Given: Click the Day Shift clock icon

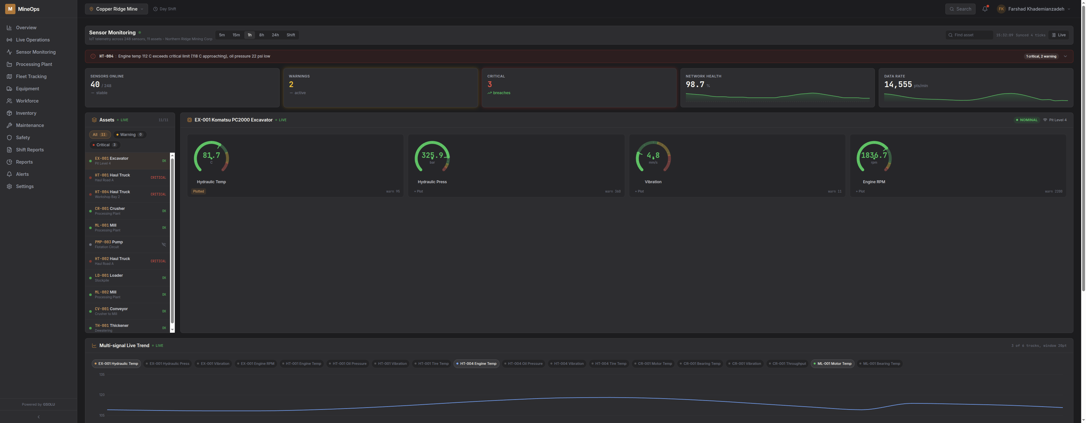Looking at the screenshot, I should coord(155,9).
